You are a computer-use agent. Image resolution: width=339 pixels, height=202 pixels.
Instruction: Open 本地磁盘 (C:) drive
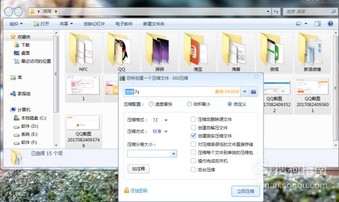coord(33,118)
